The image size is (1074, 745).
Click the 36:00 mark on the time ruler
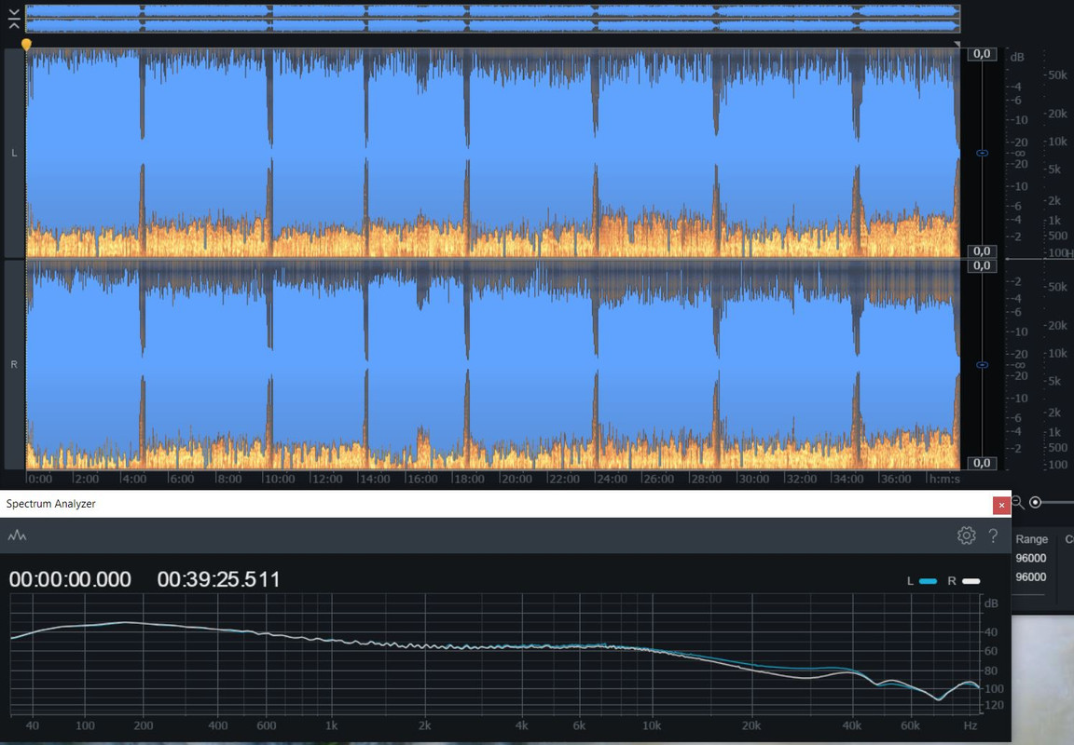tap(895, 479)
